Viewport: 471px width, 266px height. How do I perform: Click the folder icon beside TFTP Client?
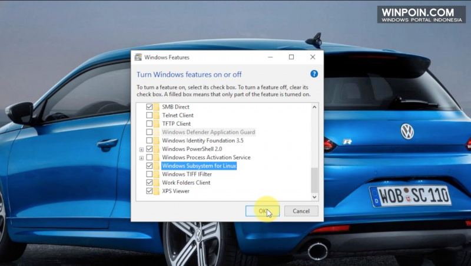(x=156, y=124)
